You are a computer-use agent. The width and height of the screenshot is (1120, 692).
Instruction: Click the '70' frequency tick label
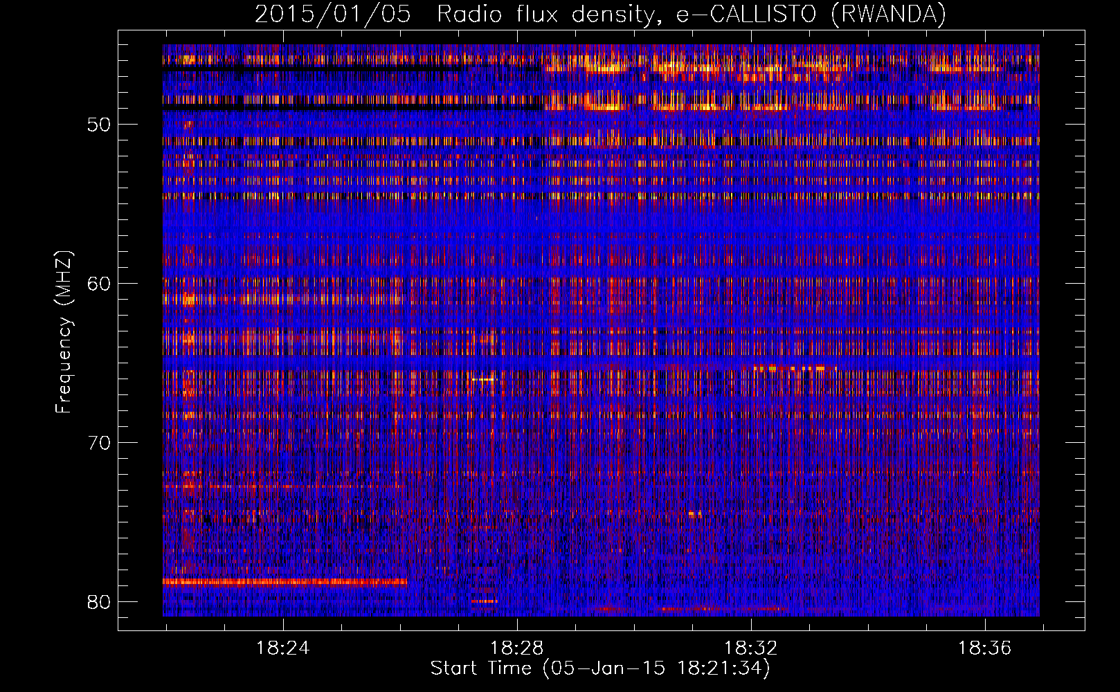[99, 443]
